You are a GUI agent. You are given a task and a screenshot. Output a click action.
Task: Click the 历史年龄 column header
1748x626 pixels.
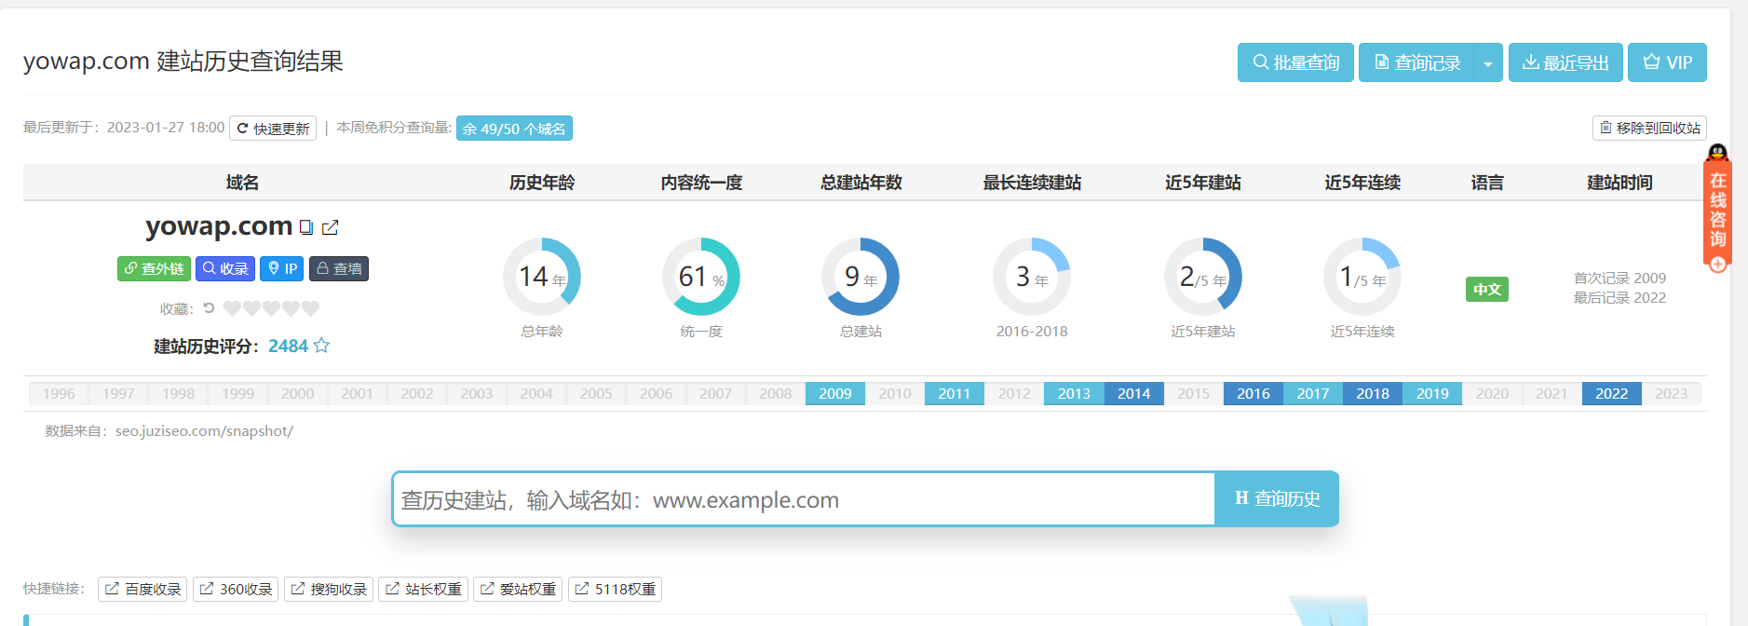[542, 183]
